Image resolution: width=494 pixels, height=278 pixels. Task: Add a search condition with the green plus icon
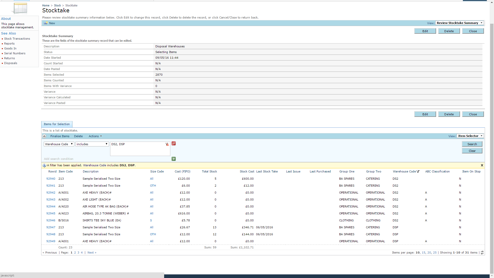(174, 159)
